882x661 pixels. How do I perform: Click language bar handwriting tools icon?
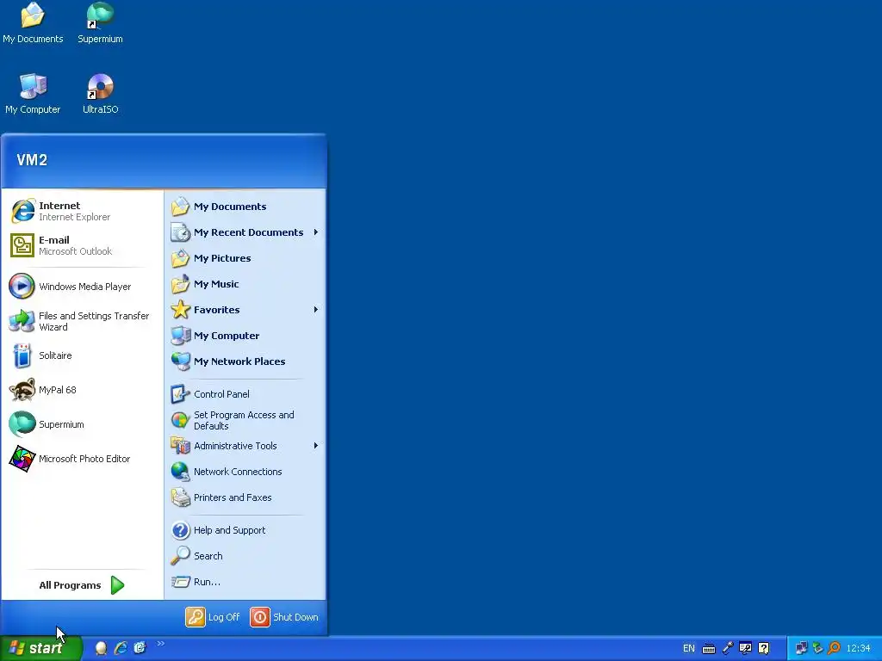745,648
